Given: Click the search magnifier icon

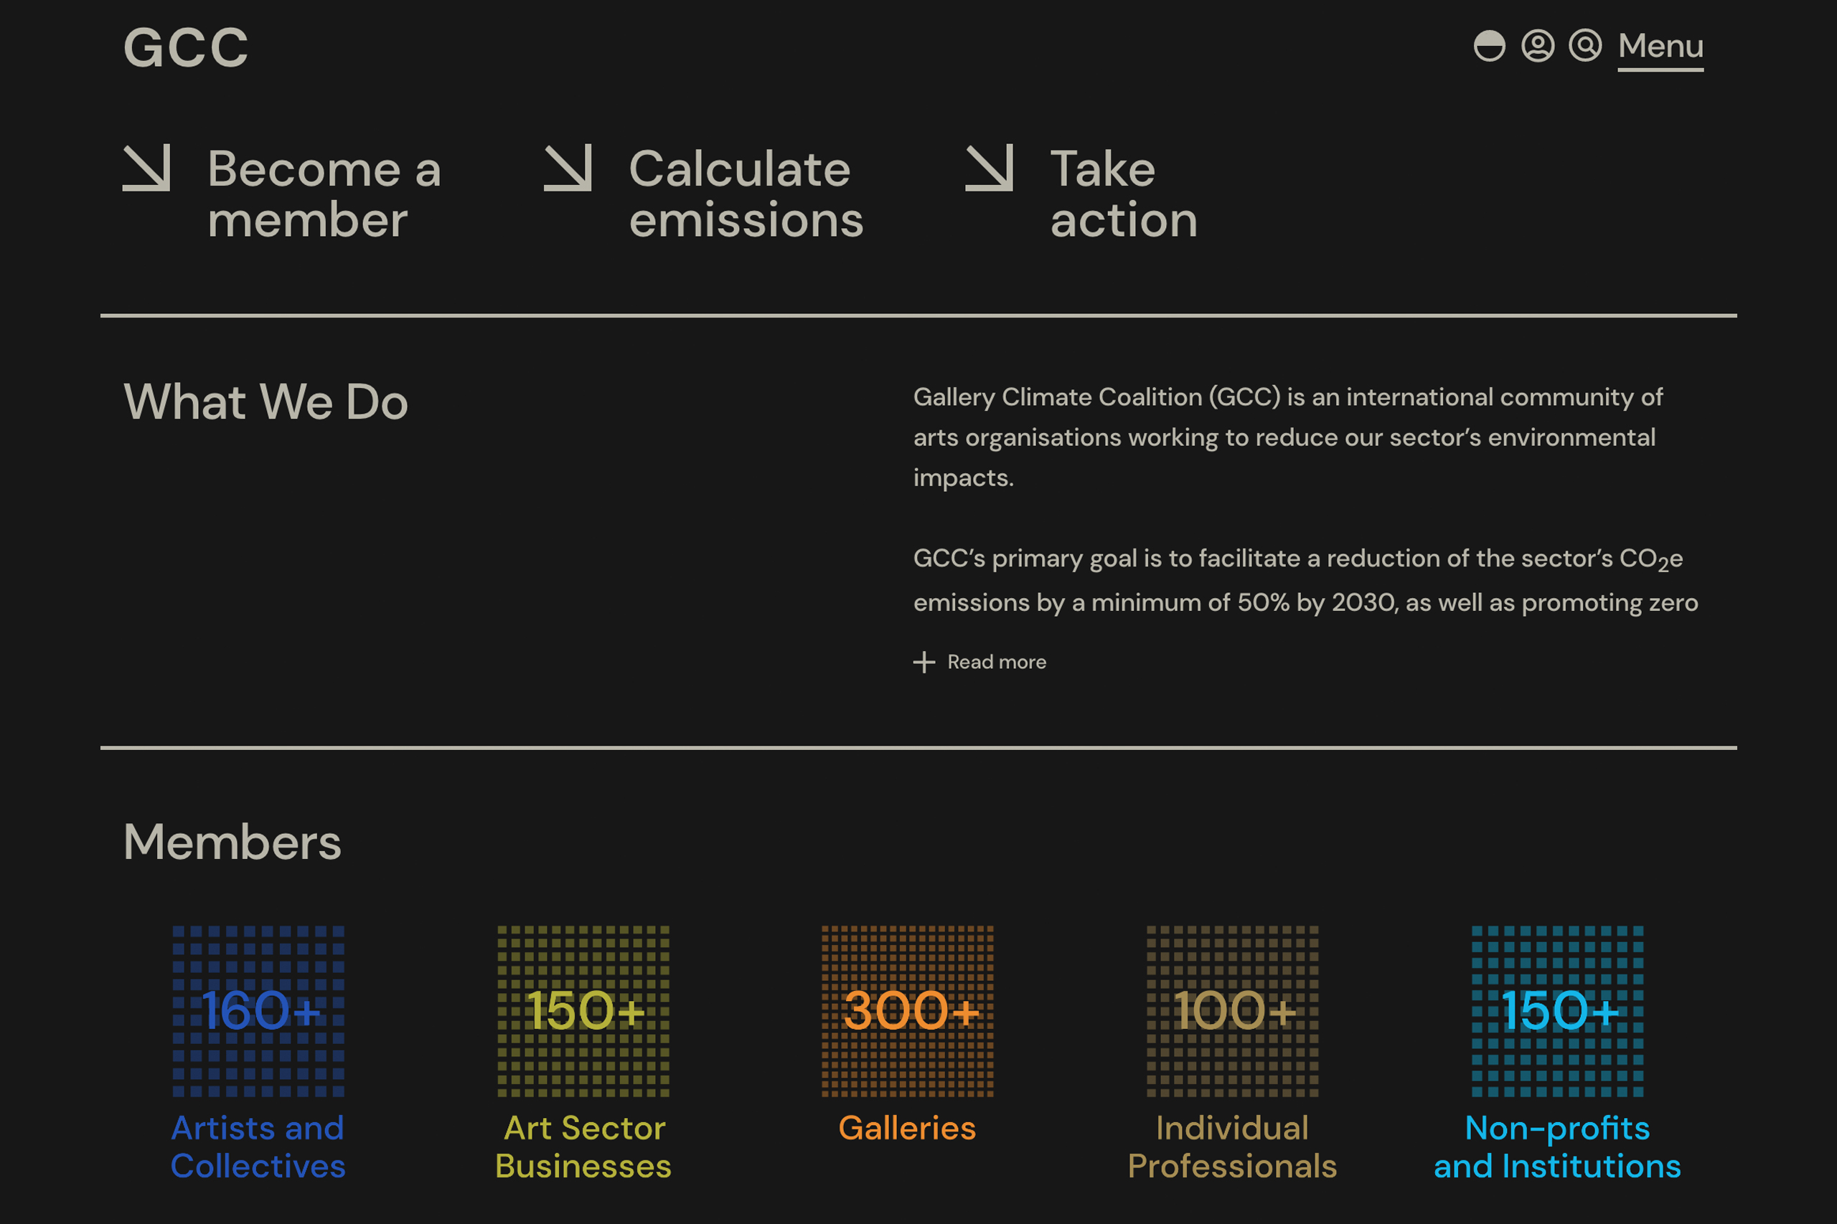Looking at the screenshot, I should pyautogui.click(x=1584, y=46).
